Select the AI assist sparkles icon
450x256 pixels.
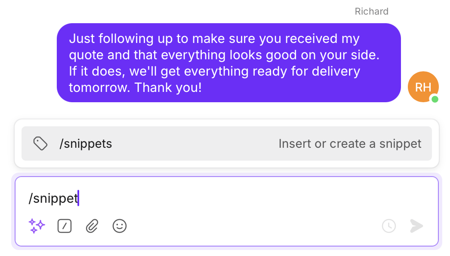[37, 226]
